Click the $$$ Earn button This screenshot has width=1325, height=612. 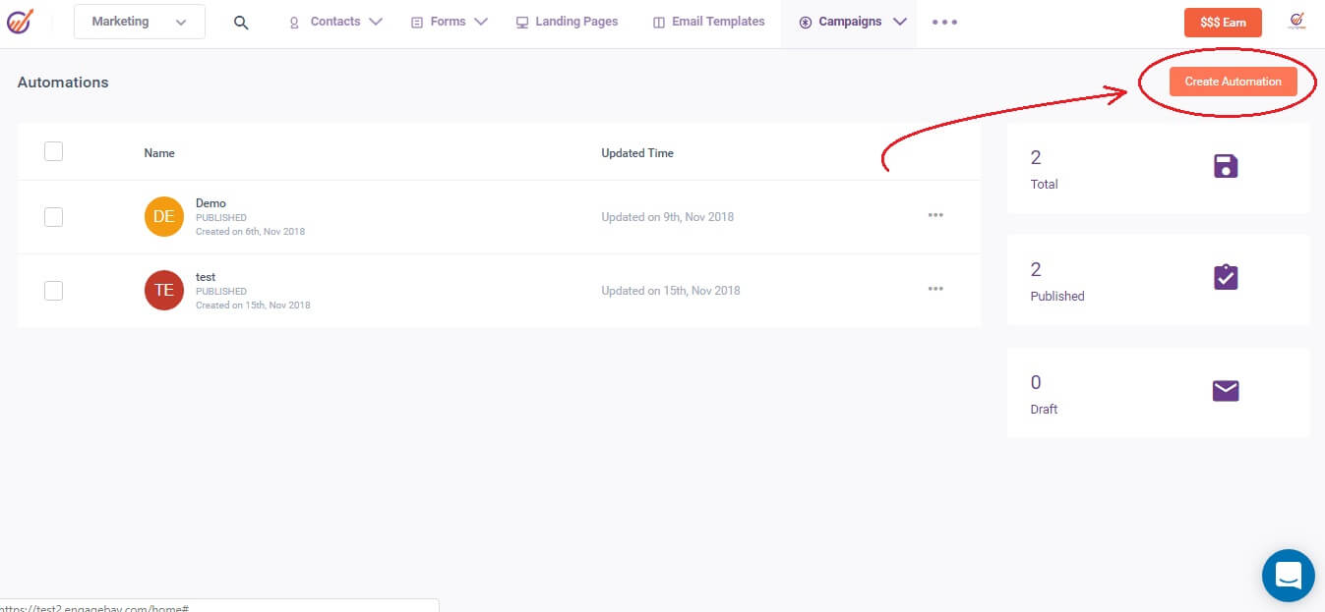pos(1223,22)
